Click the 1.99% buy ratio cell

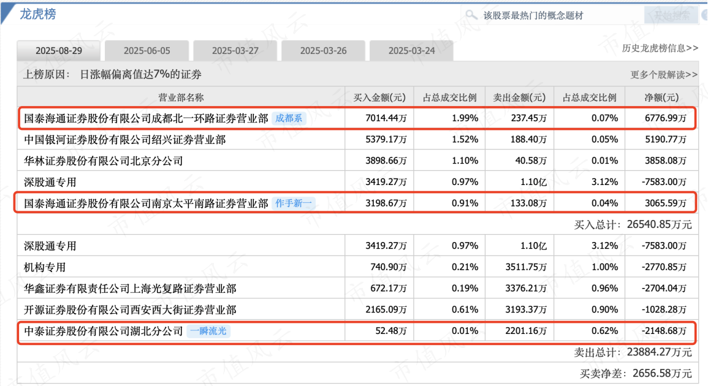465,118
